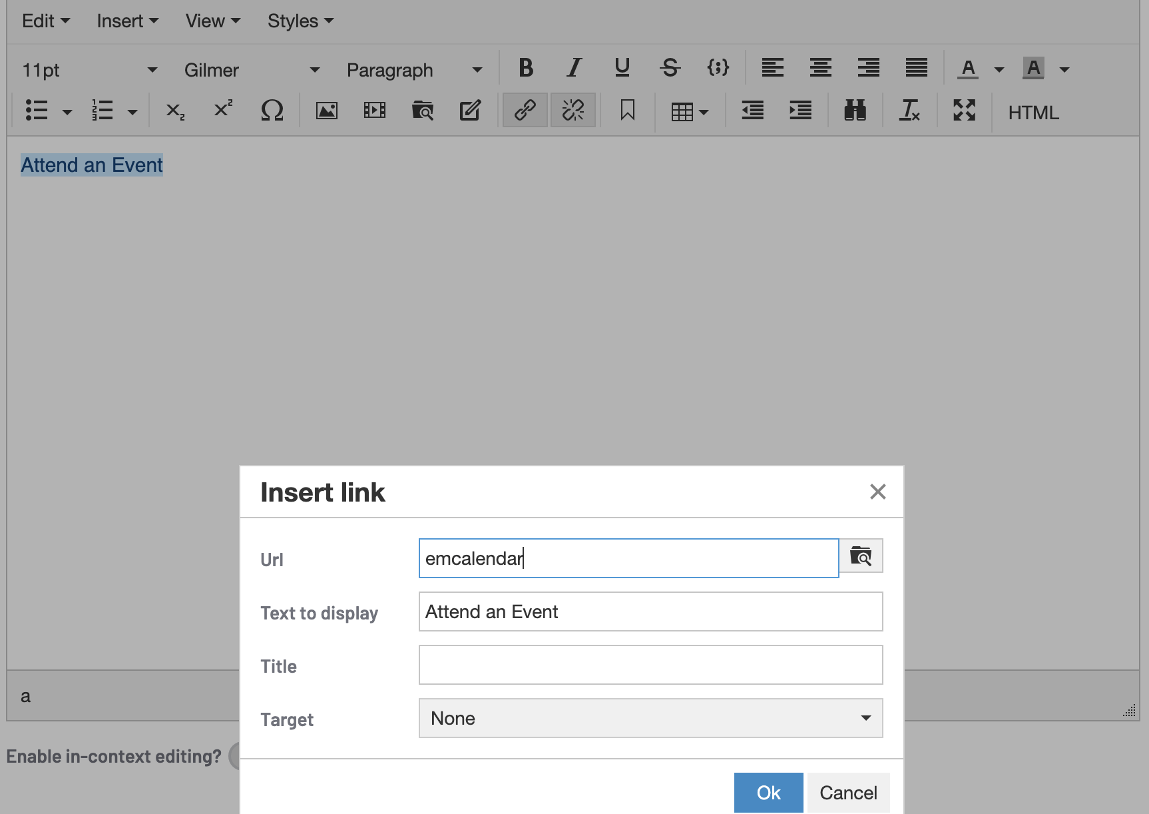
Task: Click the Anchor bookmark icon
Action: pyautogui.click(x=627, y=111)
